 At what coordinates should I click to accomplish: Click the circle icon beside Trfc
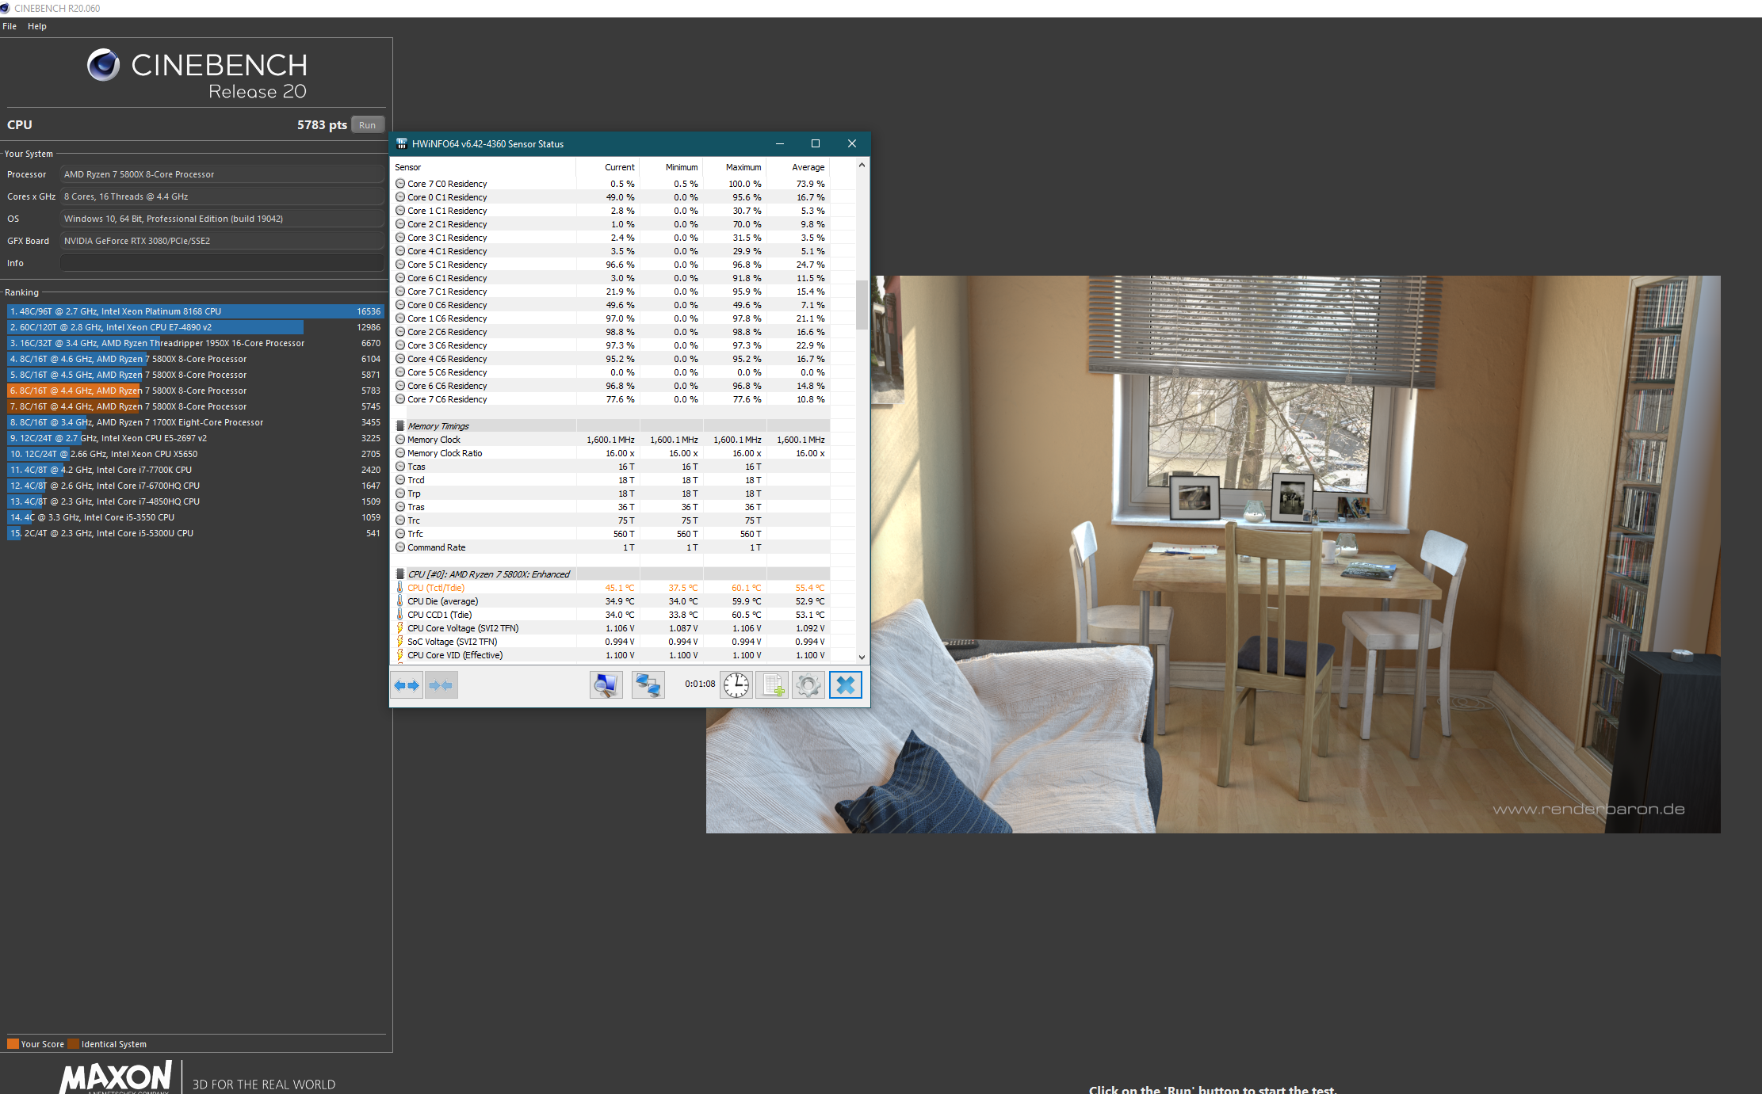coord(400,534)
